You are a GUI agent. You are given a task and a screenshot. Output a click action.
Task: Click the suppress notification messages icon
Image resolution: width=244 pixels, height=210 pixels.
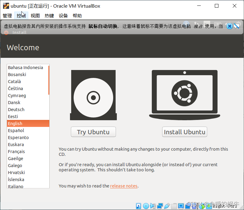point(237,26)
